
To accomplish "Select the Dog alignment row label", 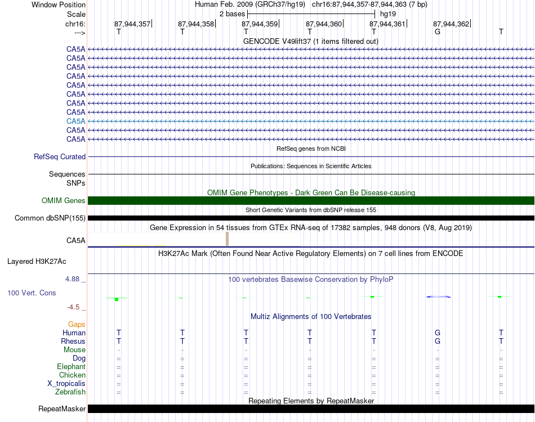I will click(79, 358).
